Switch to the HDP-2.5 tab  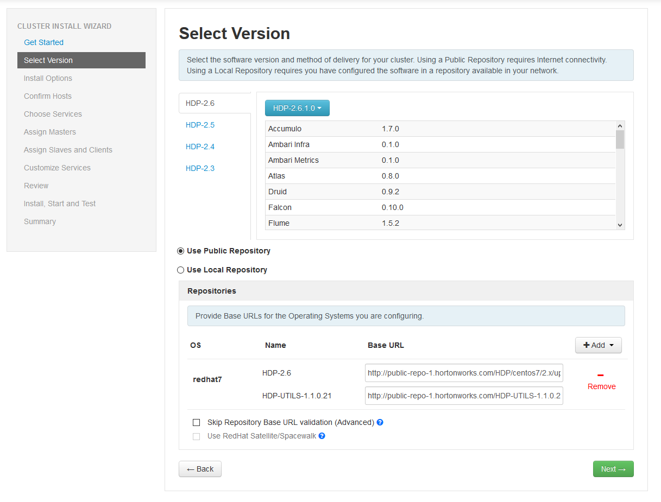[200, 125]
